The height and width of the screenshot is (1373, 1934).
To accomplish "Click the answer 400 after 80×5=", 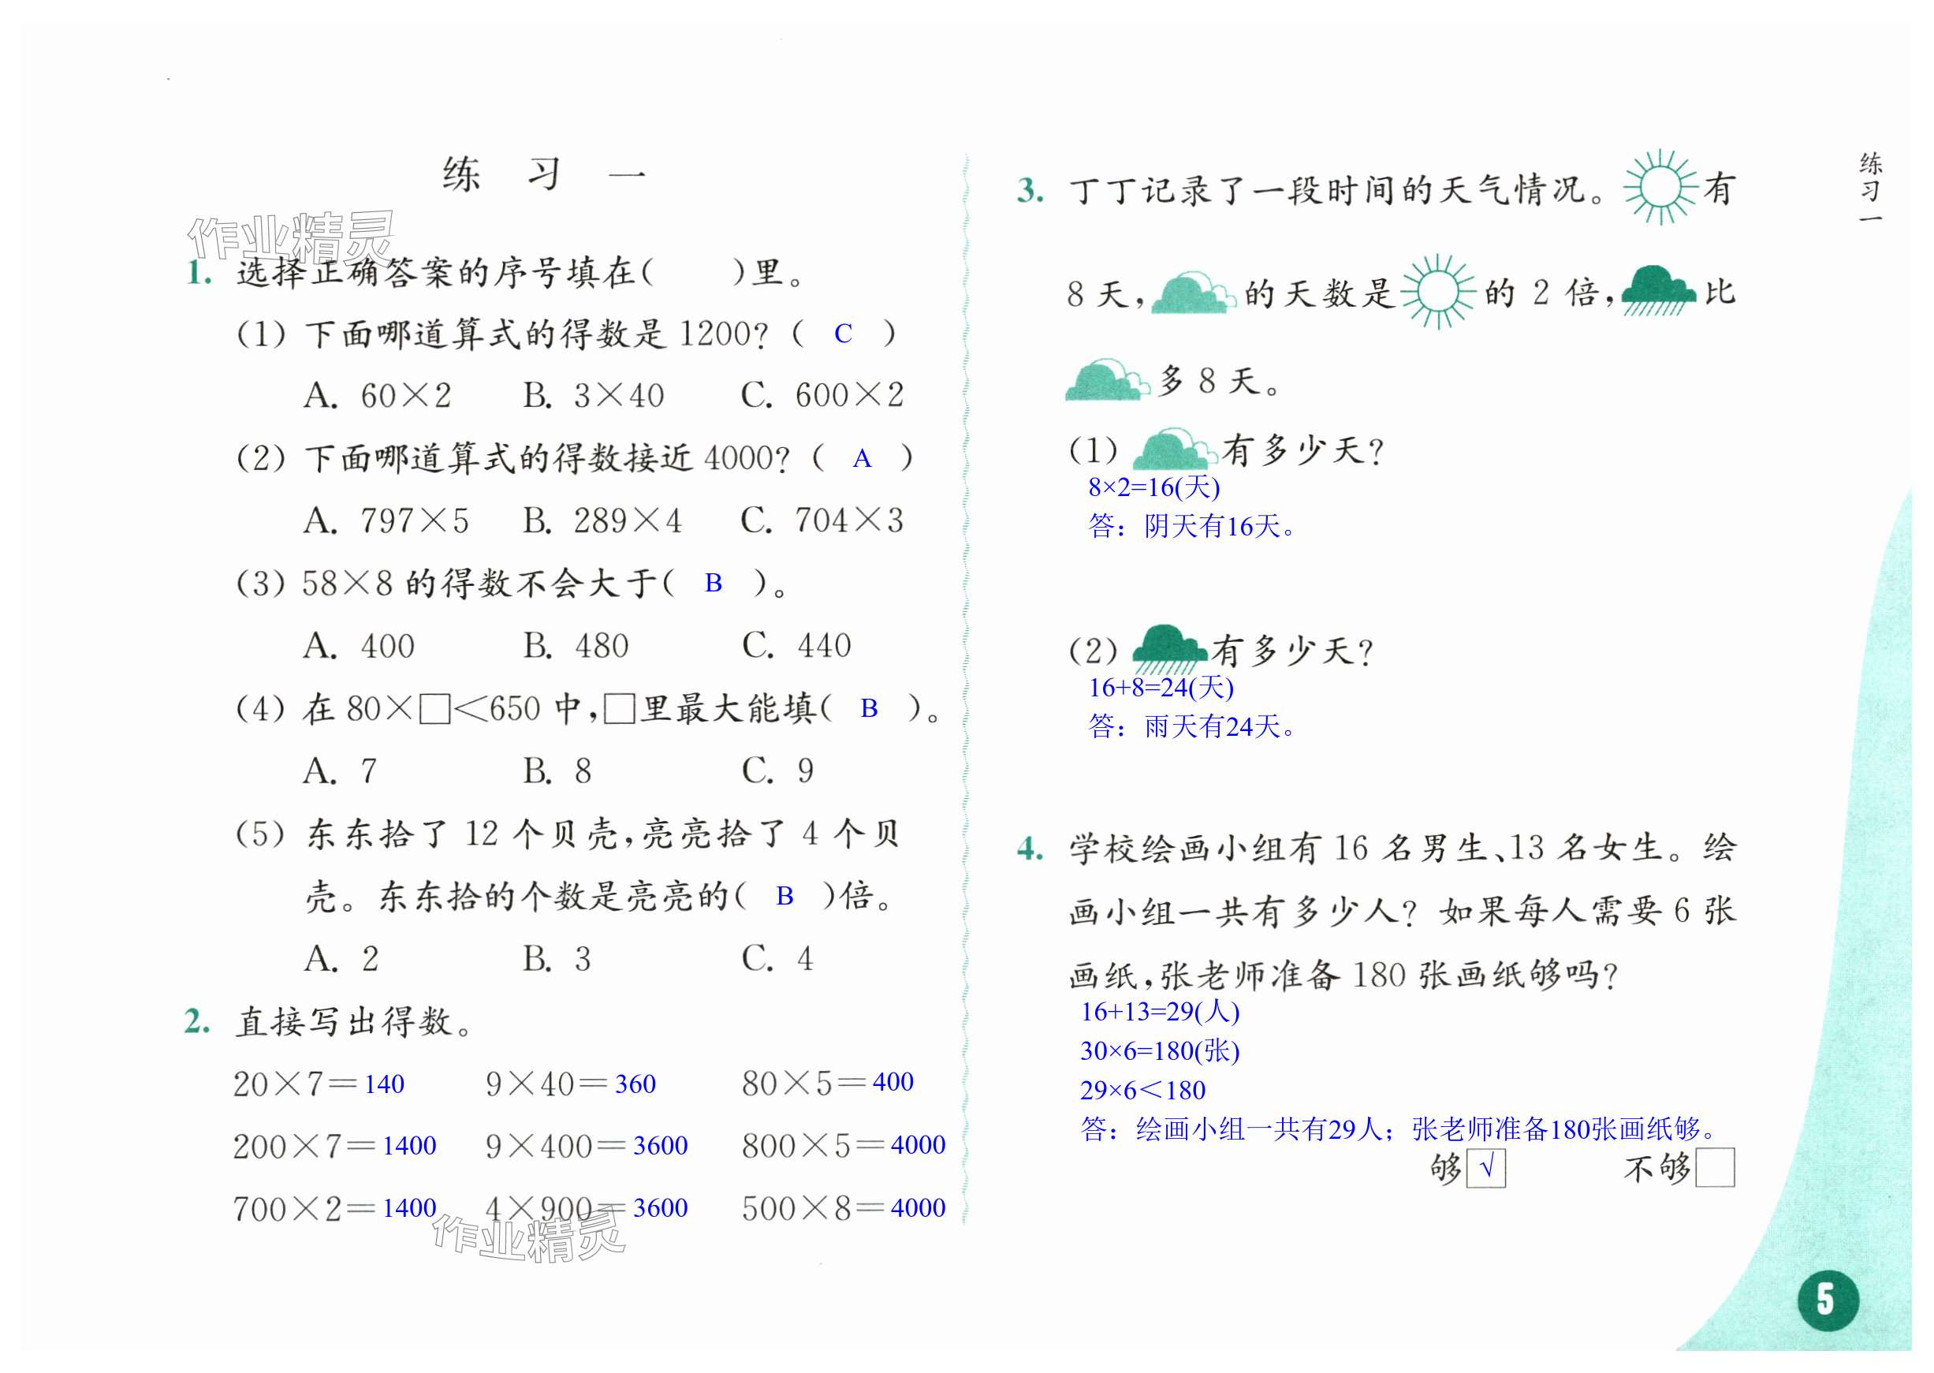I will 893,1082.
